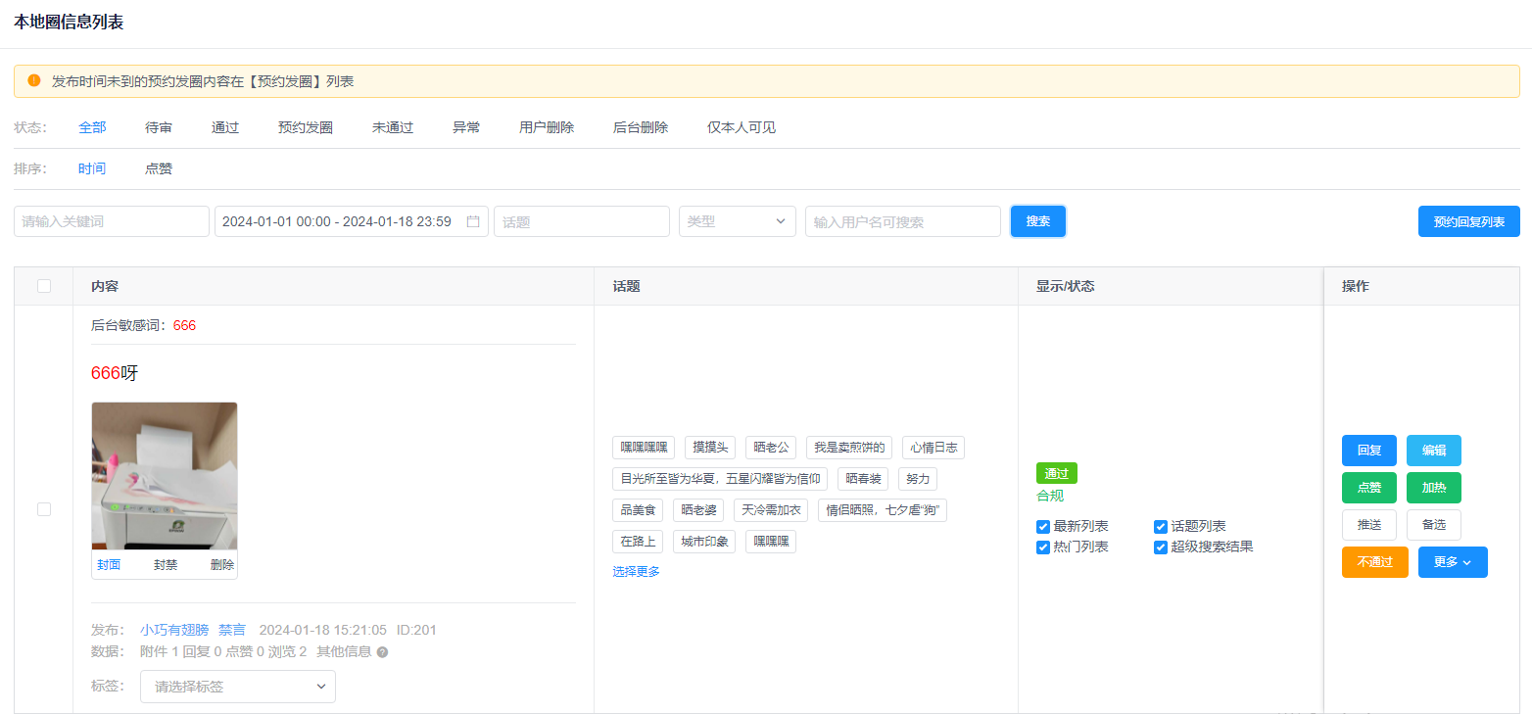Filter by 通过 status
1532x714 pixels.
pyautogui.click(x=225, y=127)
